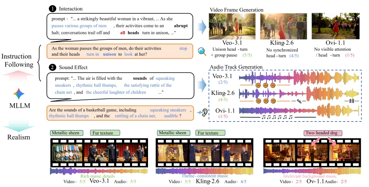Select the medals frame in the Veo-3.1 filmstrip
369x187 pixels.
click(67, 153)
